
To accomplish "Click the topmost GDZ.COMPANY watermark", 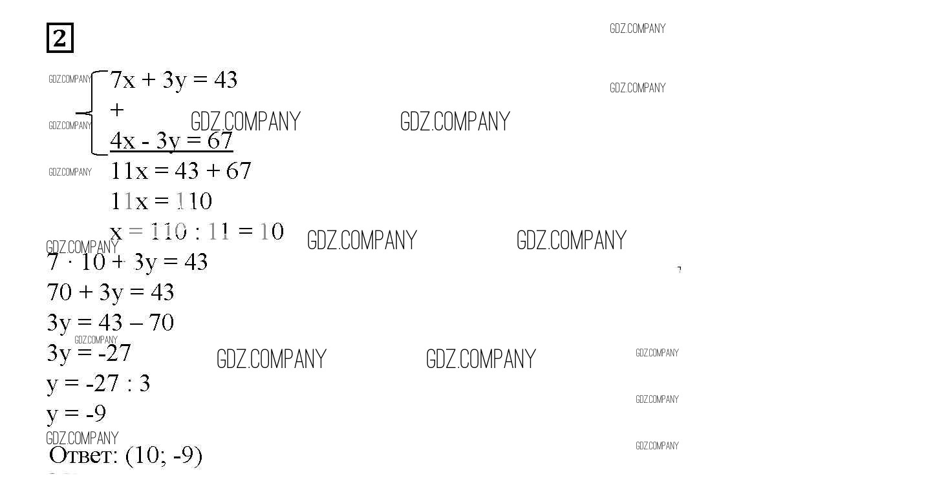I will (638, 28).
